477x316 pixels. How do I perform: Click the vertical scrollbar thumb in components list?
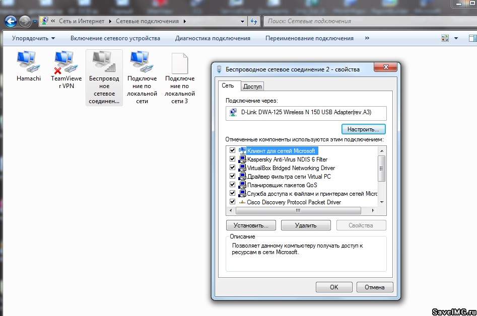[x=382, y=169]
